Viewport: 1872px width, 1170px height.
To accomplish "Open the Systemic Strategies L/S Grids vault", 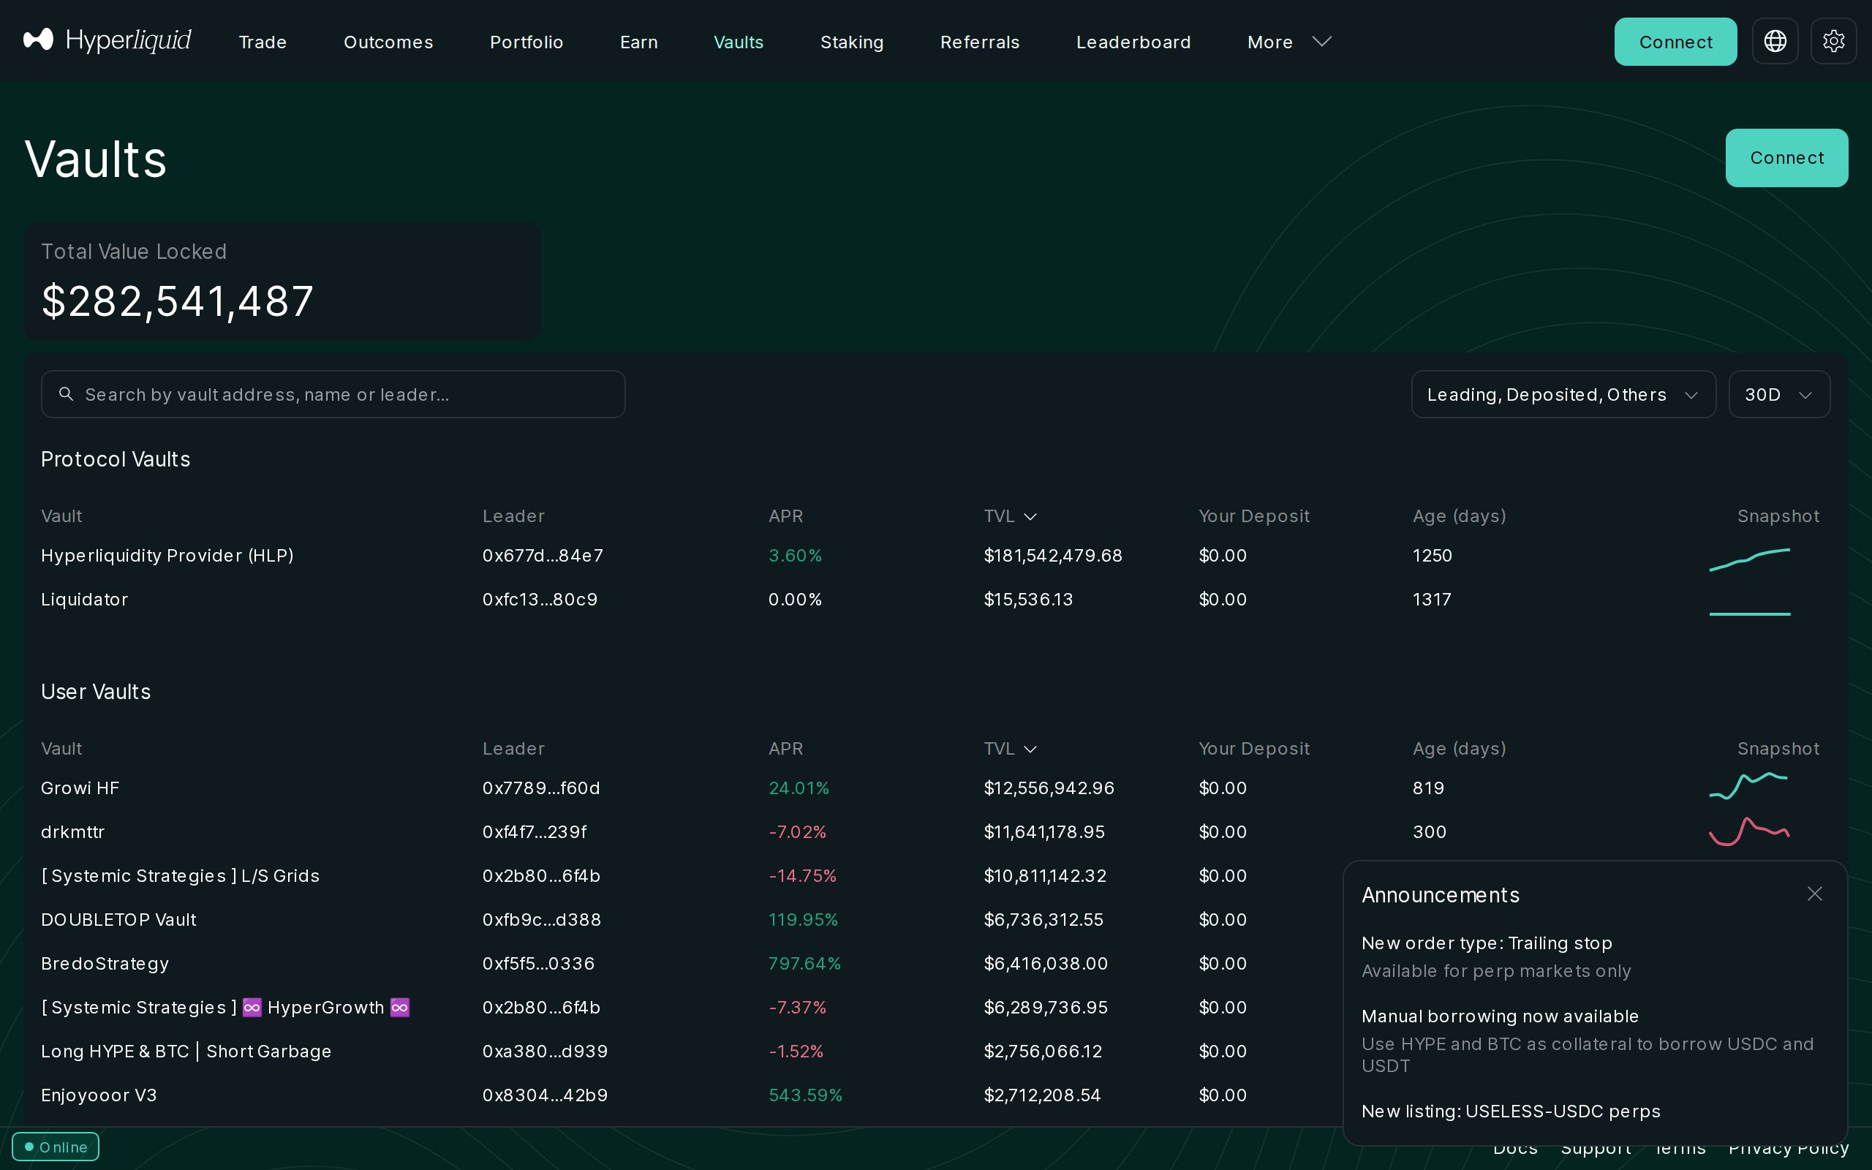I will point(179,875).
